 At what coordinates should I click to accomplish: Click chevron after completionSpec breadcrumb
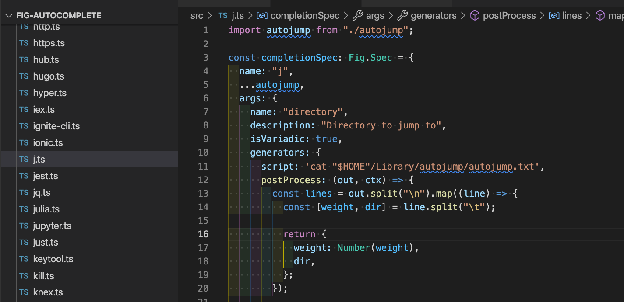(x=346, y=16)
